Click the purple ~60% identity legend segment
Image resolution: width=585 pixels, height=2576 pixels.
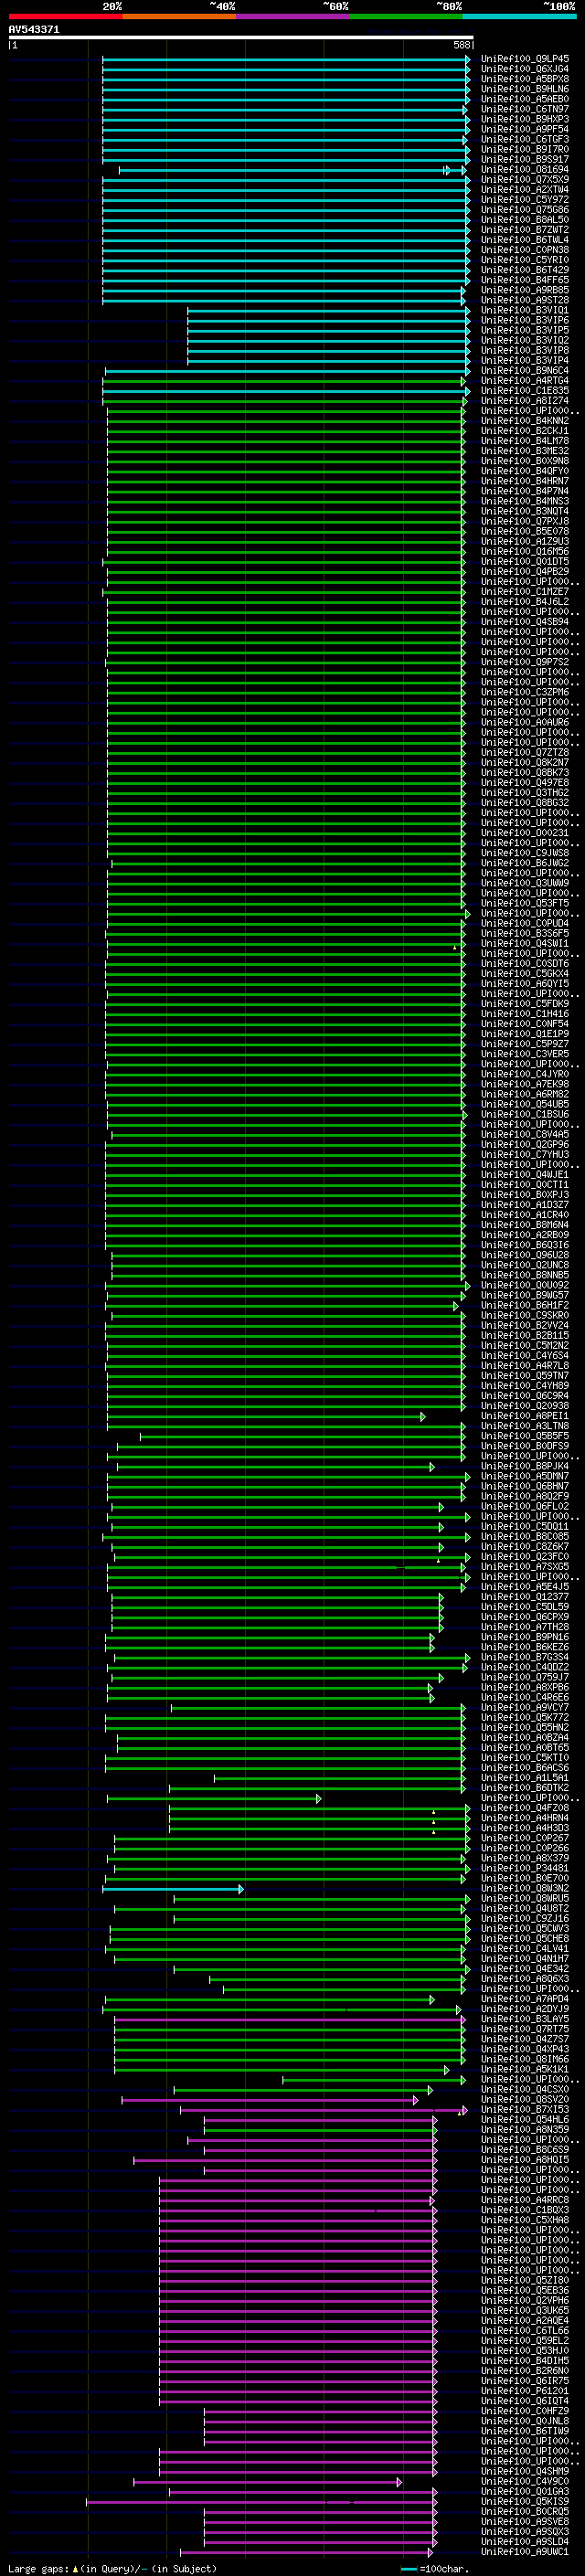pyautogui.click(x=292, y=16)
